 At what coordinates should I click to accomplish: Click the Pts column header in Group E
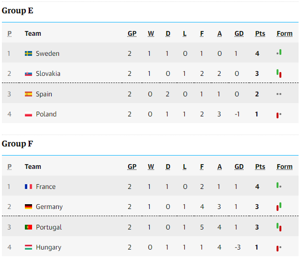[260, 33]
